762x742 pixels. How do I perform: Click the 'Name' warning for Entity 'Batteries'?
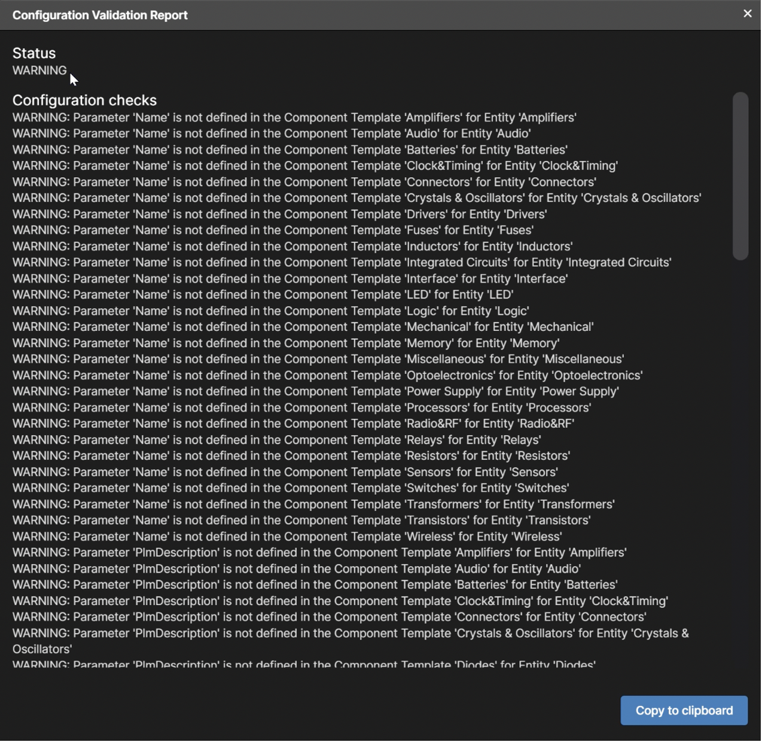(x=291, y=150)
